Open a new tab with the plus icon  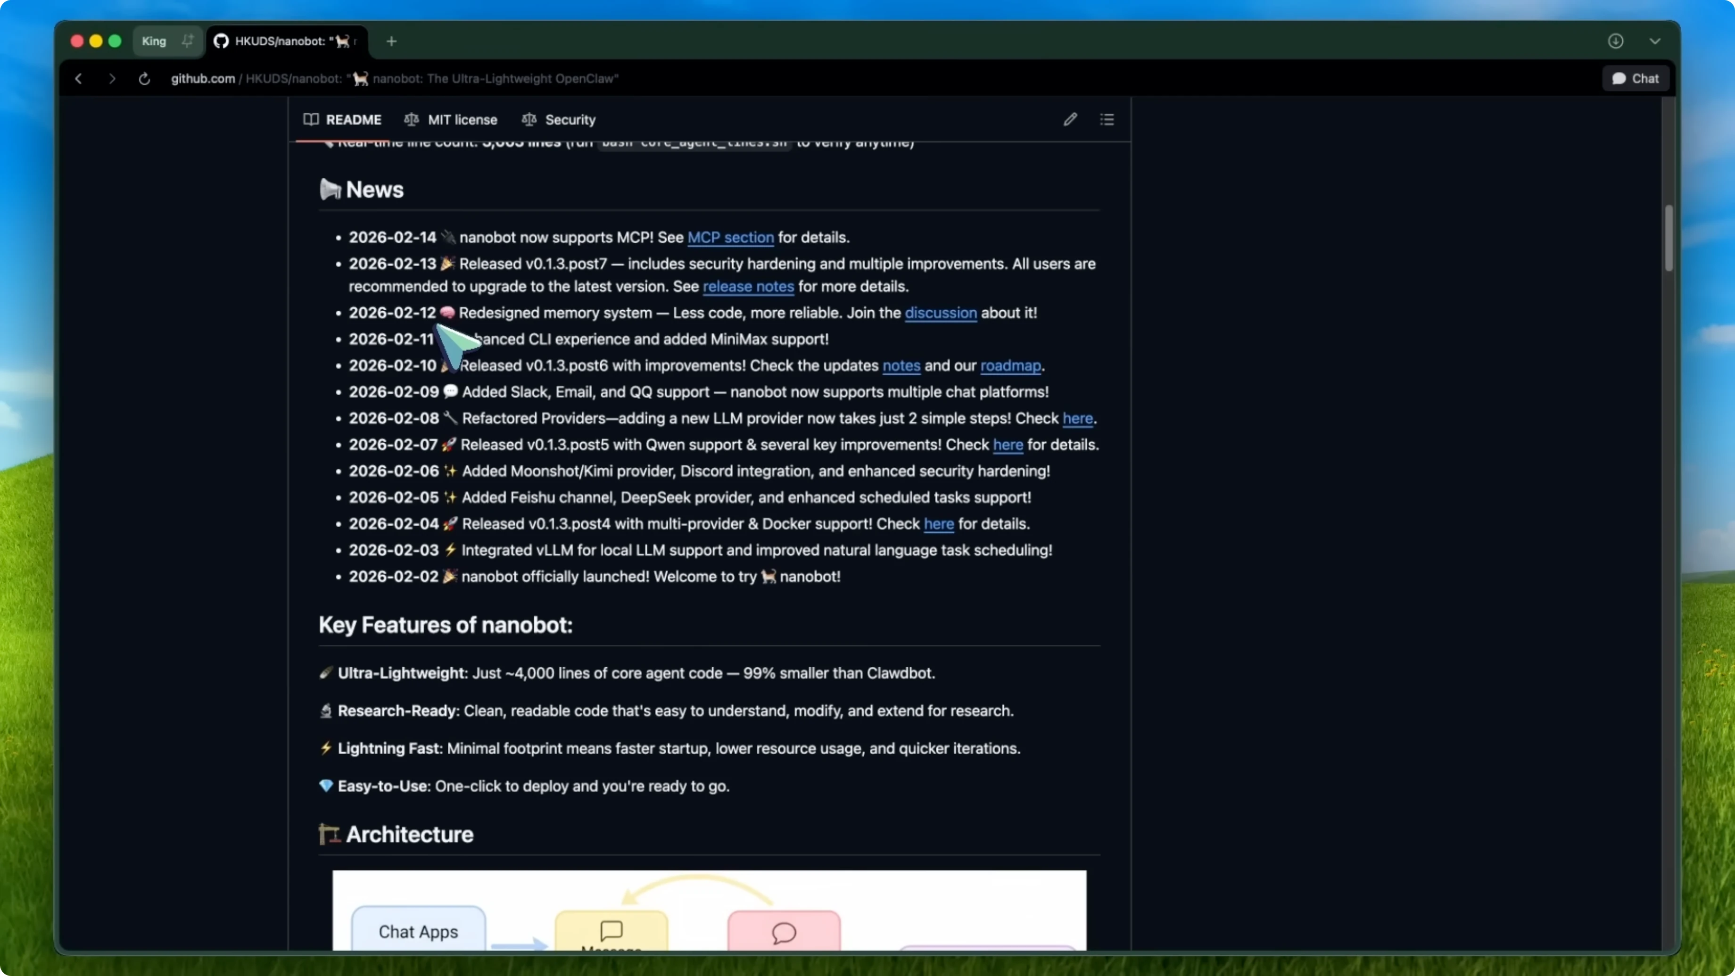coord(391,41)
